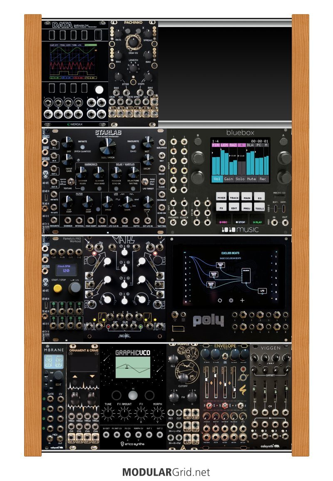This screenshot has width=333, height=481.
Task: Click the DECAY knob on Starlab
Action: pos(148,160)
